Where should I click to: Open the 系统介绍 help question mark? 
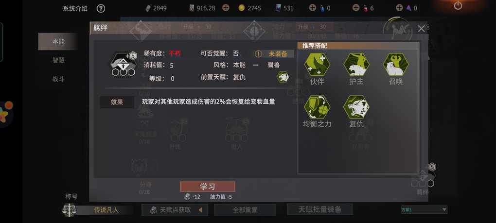point(101,8)
